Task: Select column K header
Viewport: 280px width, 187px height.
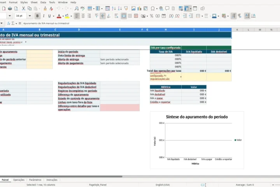Action: (237, 30)
